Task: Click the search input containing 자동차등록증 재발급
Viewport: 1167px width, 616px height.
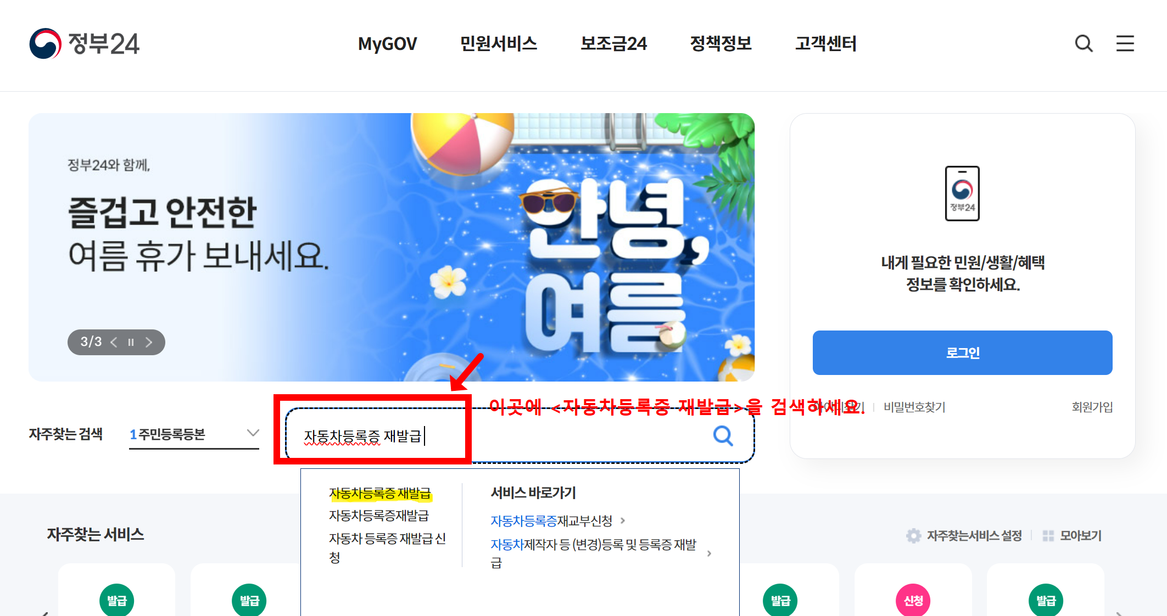Action: [x=520, y=436]
